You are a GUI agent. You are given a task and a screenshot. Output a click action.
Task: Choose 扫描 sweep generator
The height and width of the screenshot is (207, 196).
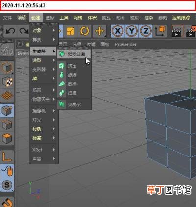click(74, 93)
